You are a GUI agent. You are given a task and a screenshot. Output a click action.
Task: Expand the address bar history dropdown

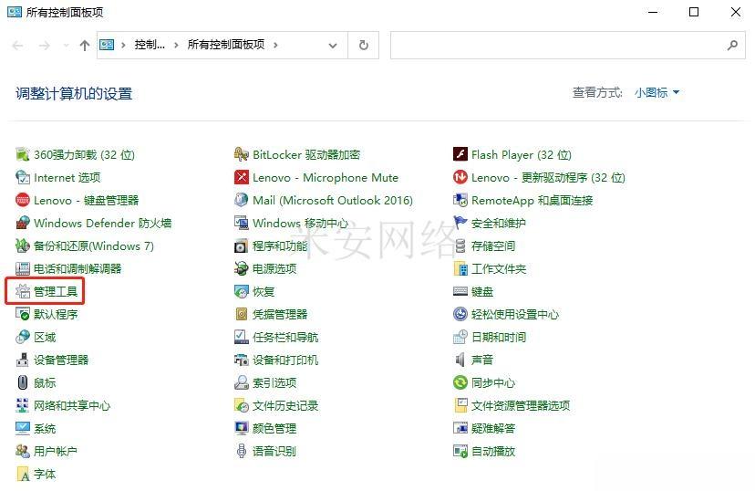coord(332,46)
